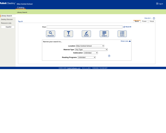Collapse options with Show Less arrow

(130, 41)
